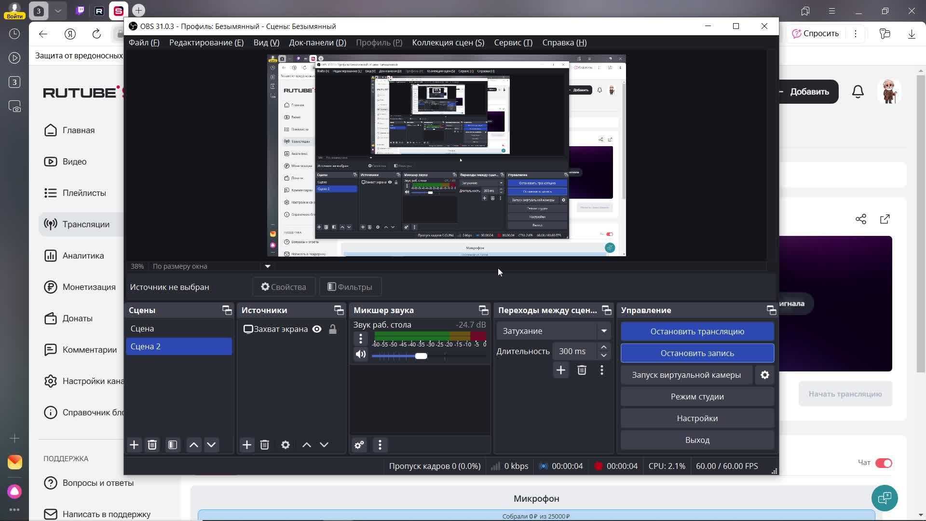Screen dimensions: 926x521
Task: Open source properties gear in Sources panel
Action: pyautogui.click(x=286, y=445)
